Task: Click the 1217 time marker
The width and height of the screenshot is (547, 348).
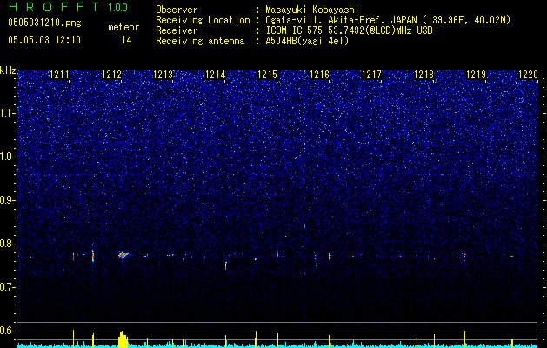Action: pos(372,75)
